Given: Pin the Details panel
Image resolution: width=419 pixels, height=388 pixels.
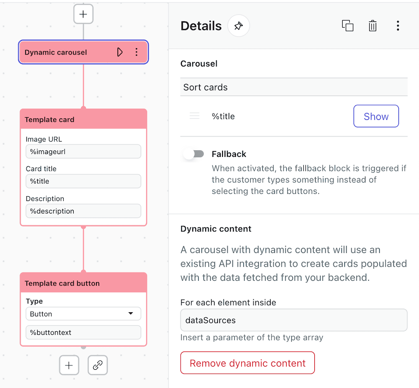Looking at the screenshot, I should (x=238, y=26).
